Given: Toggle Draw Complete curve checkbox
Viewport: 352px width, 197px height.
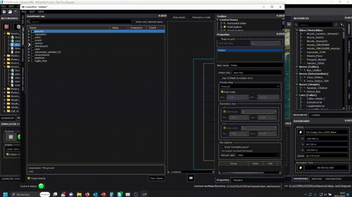Looking at the screenshot, I should tap(223, 147).
